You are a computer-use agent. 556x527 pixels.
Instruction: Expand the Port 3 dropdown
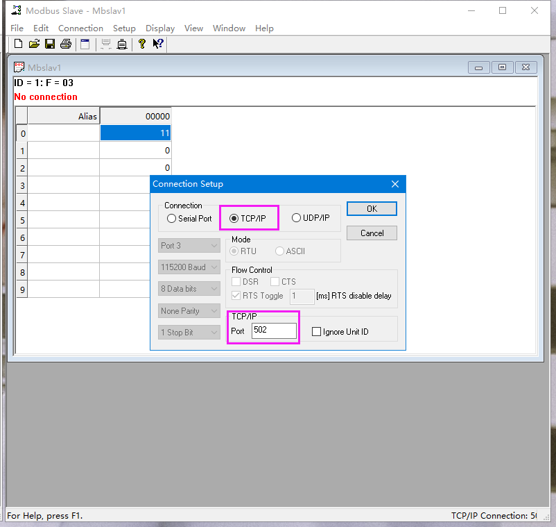189,246
